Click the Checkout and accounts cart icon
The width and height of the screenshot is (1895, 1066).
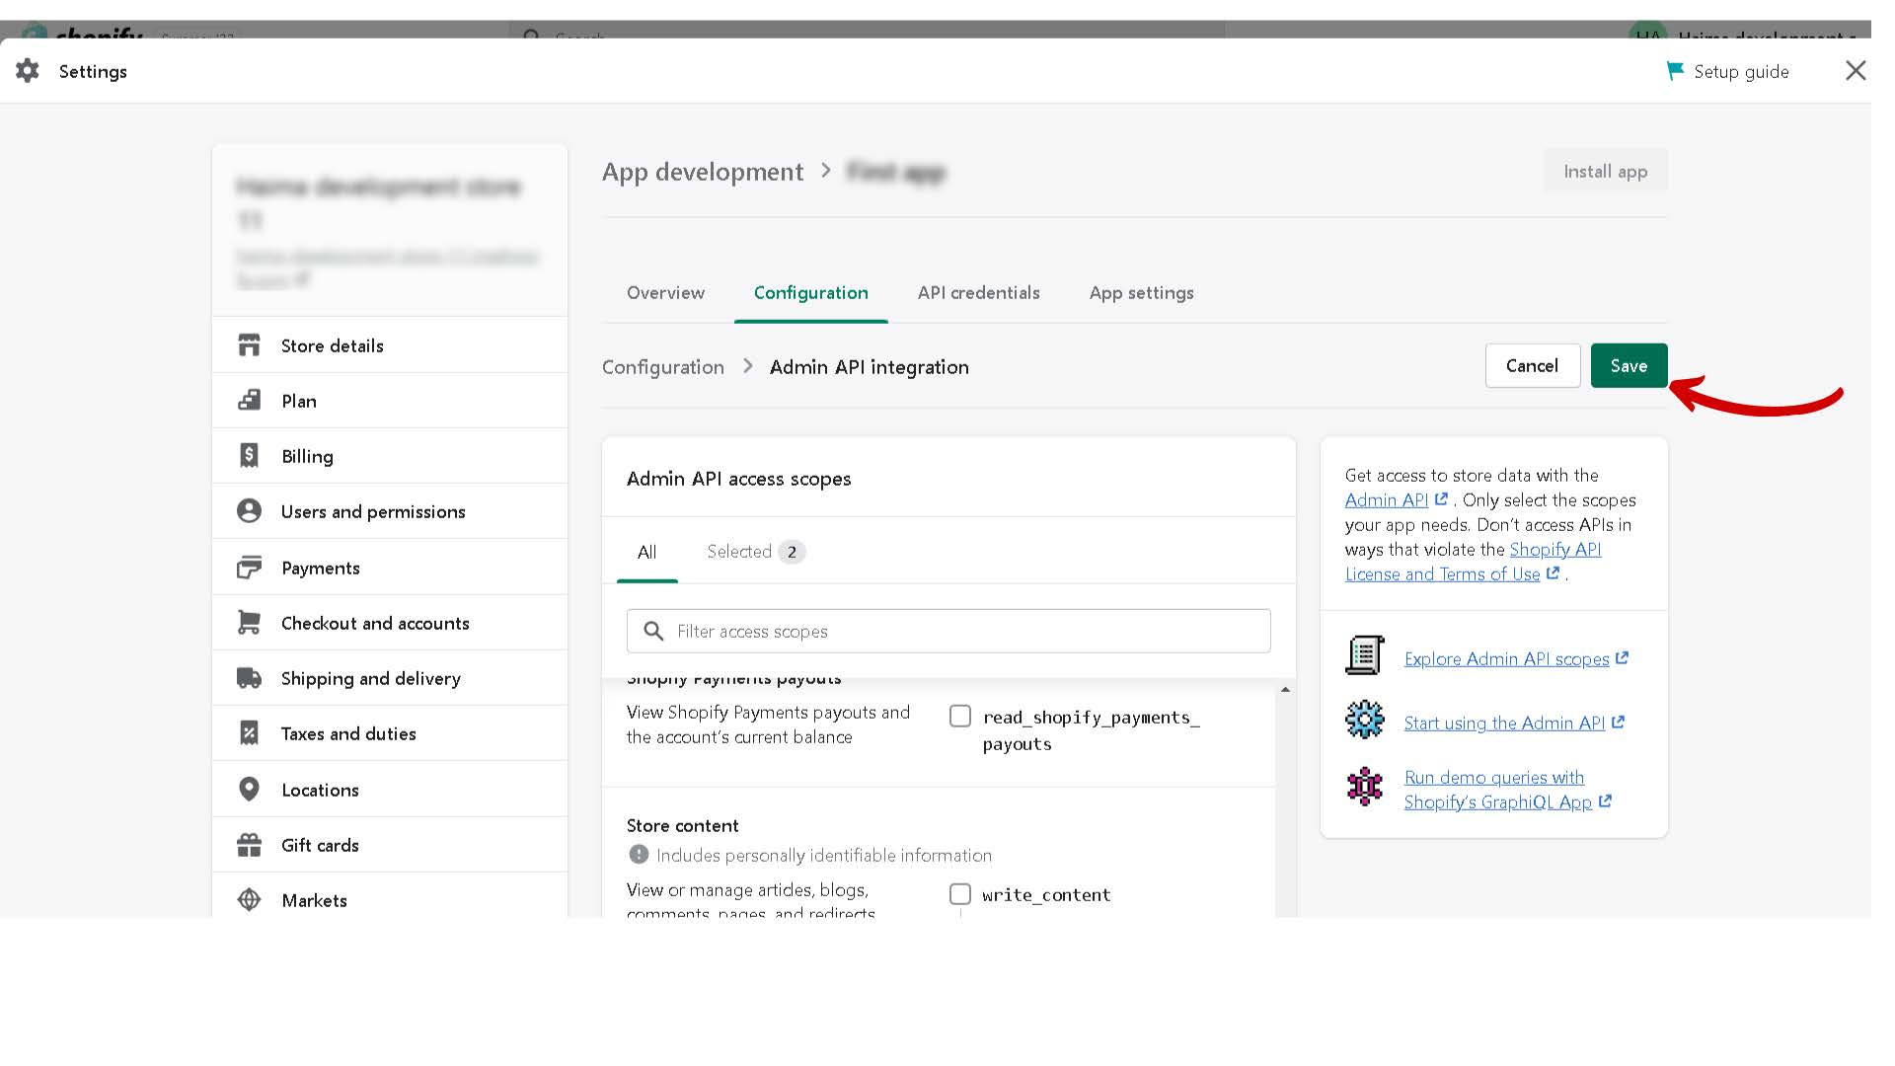coord(249,623)
